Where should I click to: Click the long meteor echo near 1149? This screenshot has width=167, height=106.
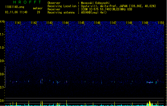[150, 82]
